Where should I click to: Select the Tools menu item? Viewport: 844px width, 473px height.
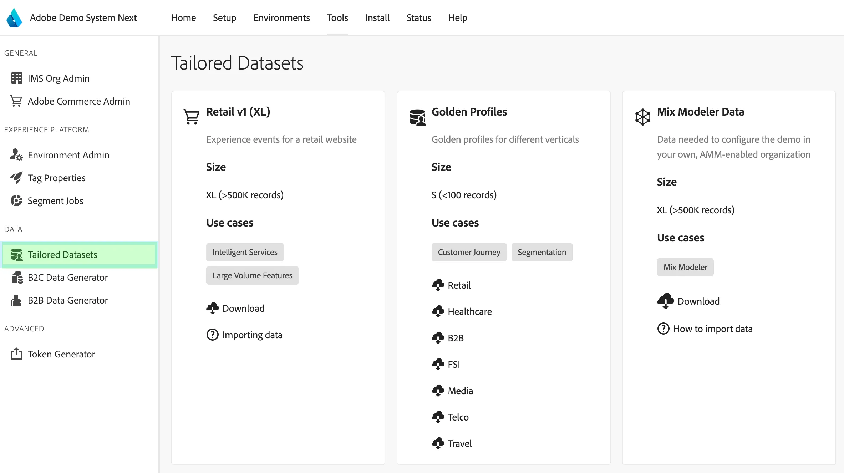(x=337, y=18)
